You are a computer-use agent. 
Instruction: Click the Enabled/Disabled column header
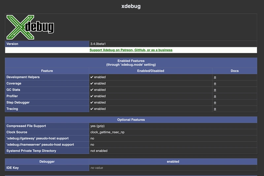(150, 71)
